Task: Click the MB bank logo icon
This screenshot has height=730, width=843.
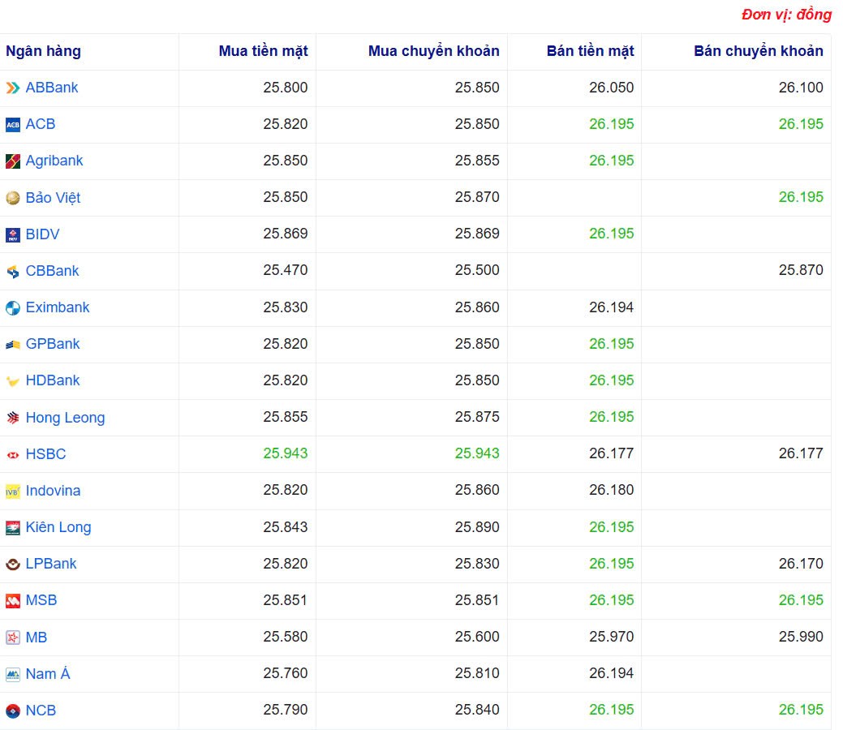Action: pyautogui.click(x=11, y=637)
